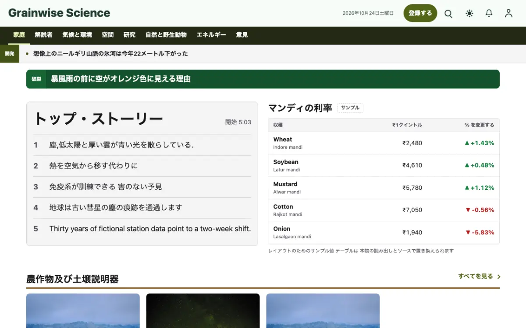
Task: Open the エネルギー nav item
Action: click(x=211, y=35)
